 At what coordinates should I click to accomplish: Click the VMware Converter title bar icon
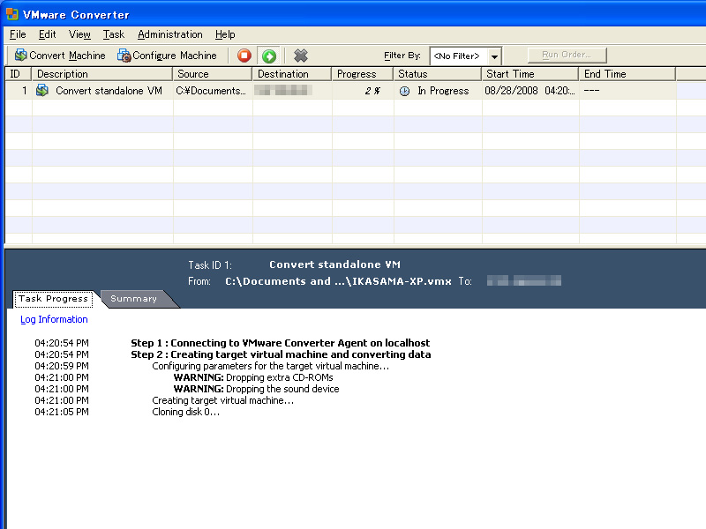[x=12, y=14]
